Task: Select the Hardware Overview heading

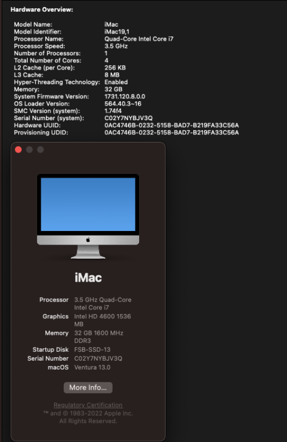Action: coord(42,9)
